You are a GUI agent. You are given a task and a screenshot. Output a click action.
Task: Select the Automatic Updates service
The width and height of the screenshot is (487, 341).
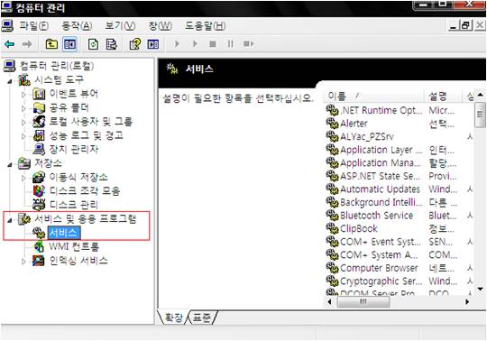380,189
